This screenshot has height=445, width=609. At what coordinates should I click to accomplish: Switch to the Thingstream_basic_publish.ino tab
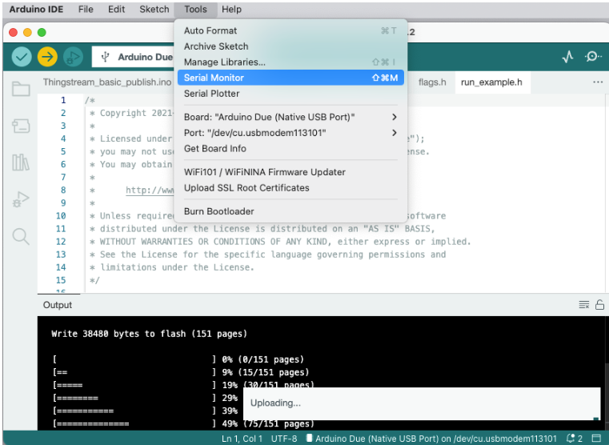point(106,82)
